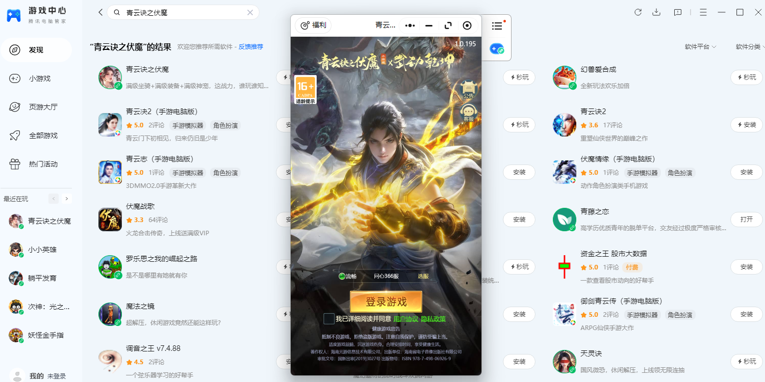Viewport: 765px width, 382px height.
Task: Open the feedback message icon
Action: [x=678, y=12]
